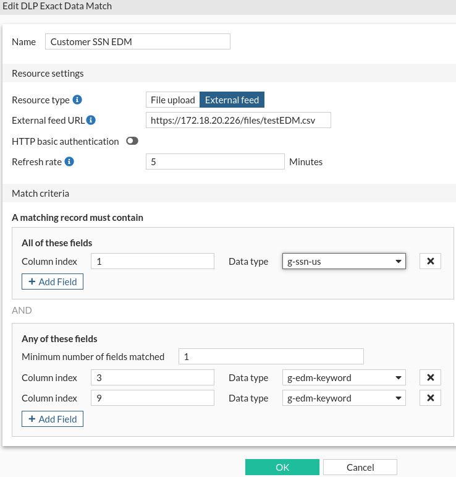Focus the External feed URL text box
Viewport: 456px width, 477px height.
tap(239, 120)
